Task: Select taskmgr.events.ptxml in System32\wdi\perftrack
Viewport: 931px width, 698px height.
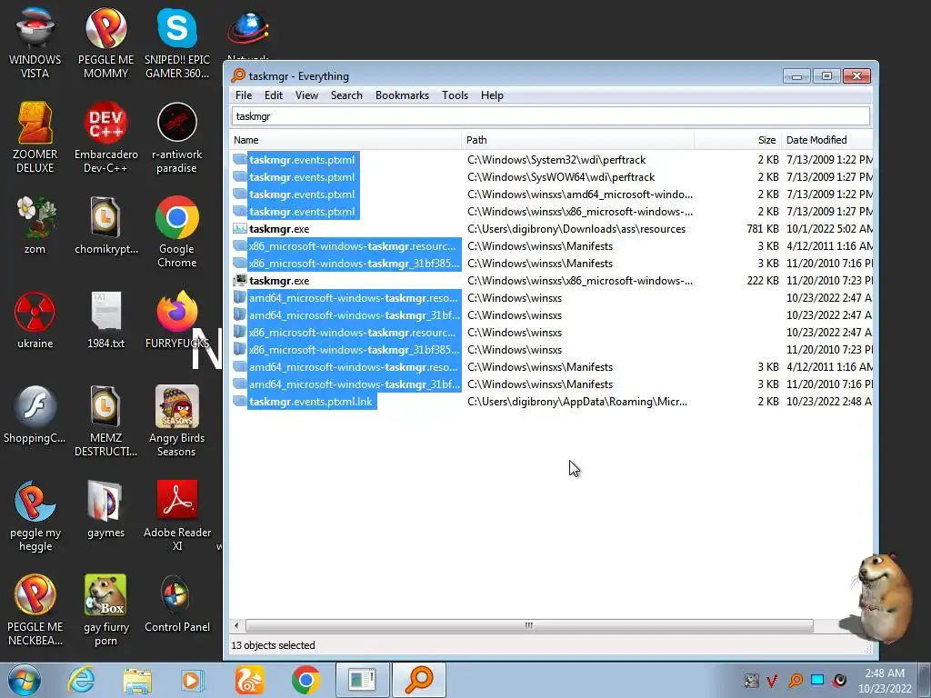Action: tap(552, 160)
